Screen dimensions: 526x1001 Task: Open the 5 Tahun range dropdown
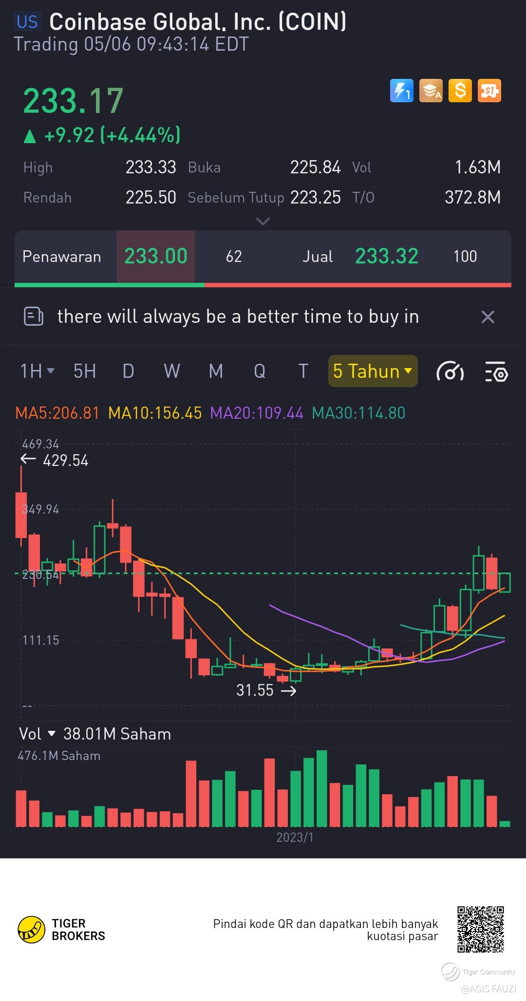tap(373, 371)
